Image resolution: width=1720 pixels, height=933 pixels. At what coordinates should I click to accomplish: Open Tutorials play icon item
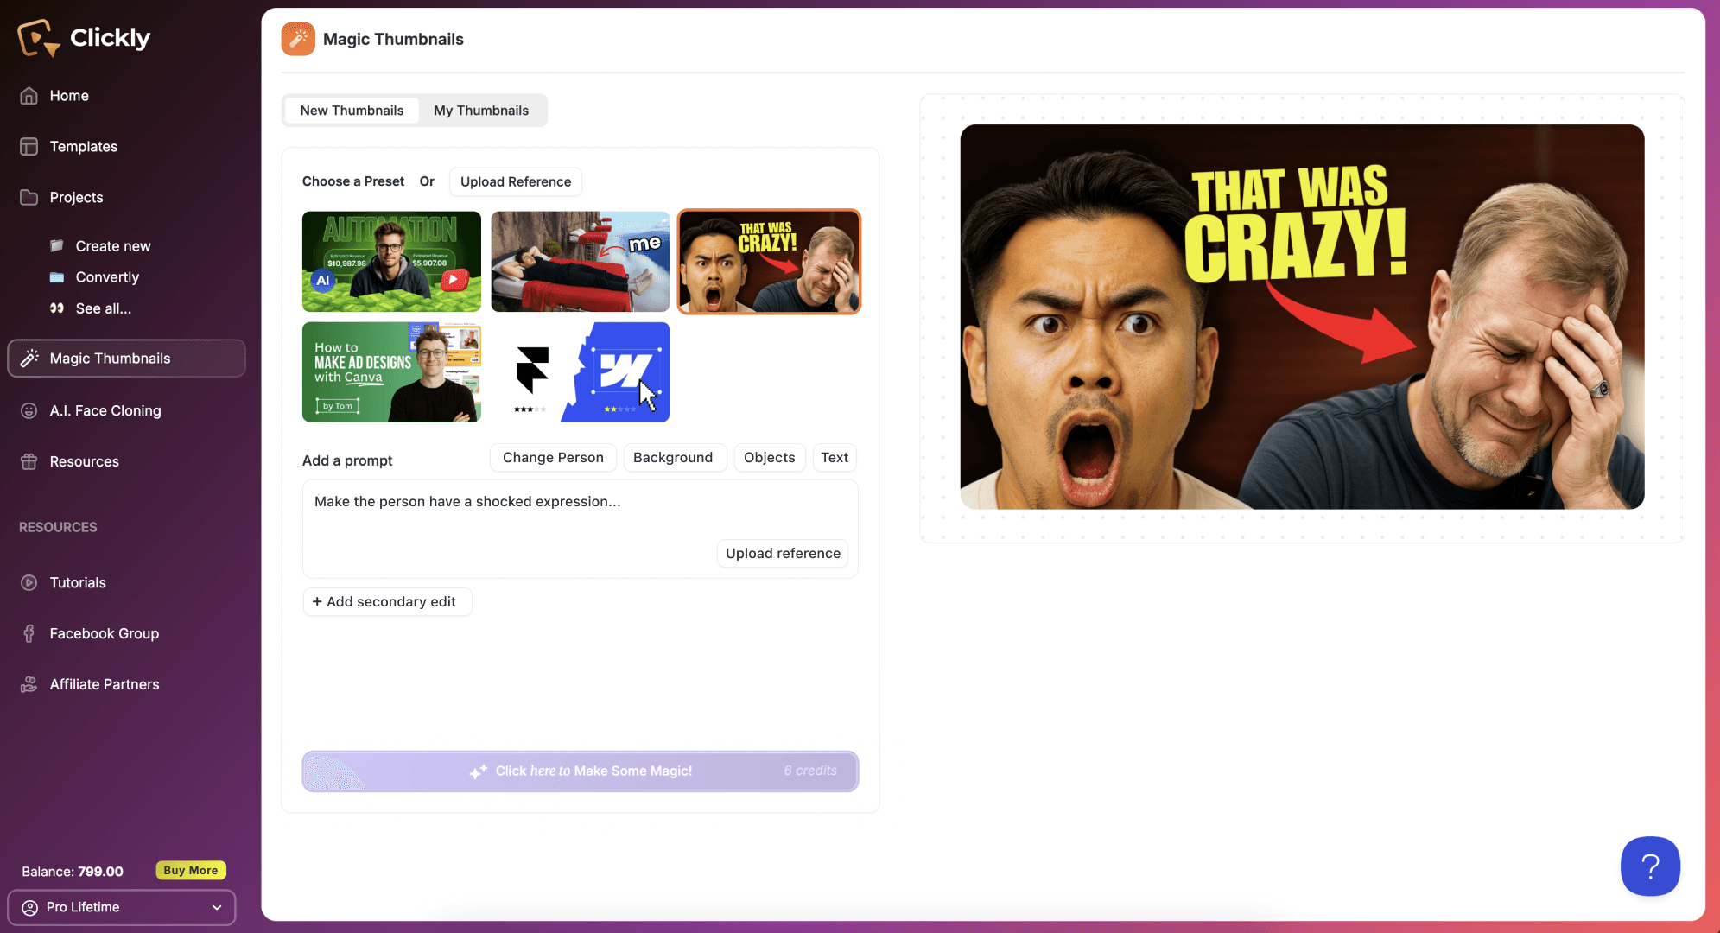pyautogui.click(x=29, y=583)
